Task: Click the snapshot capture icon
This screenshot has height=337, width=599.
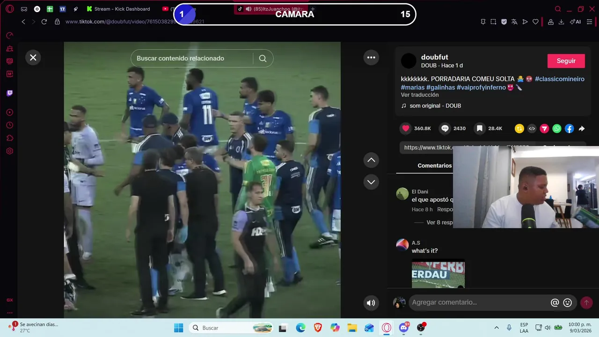Action: [493, 22]
